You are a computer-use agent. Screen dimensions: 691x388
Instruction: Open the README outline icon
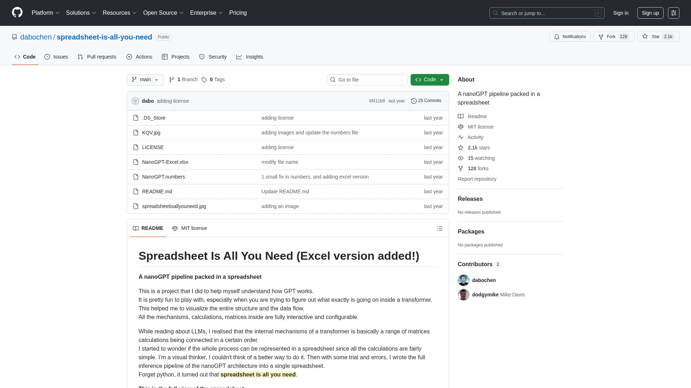tap(439, 228)
